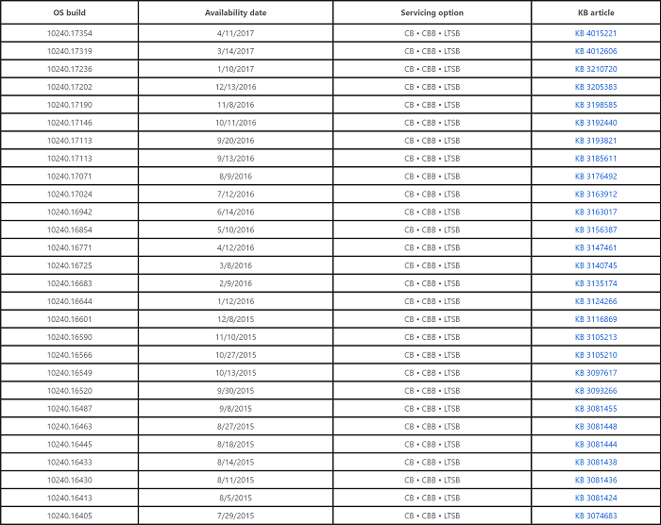Screen dimensions: 661x525
Task: Follow the KB 3140745 link
Action: (596, 265)
